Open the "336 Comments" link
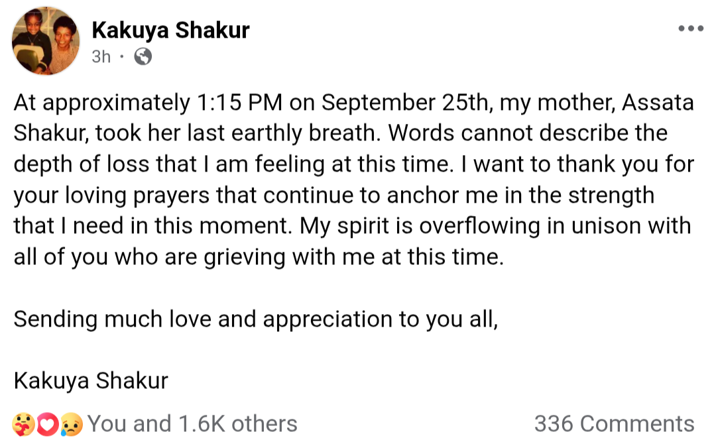The image size is (716, 440). pos(614,423)
